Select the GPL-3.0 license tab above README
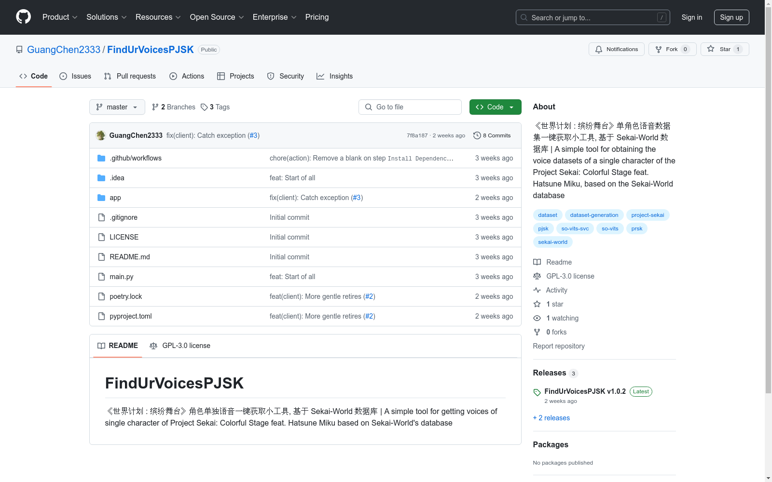The image size is (772, 482). click(180, 346)
